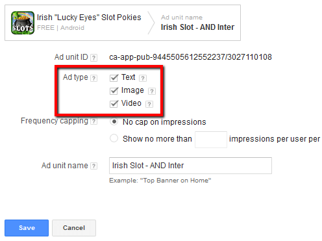Click the Irish Slot - AND Inter breadcrumb
This screenshot has width=322, height=241.
pos(197,27)
